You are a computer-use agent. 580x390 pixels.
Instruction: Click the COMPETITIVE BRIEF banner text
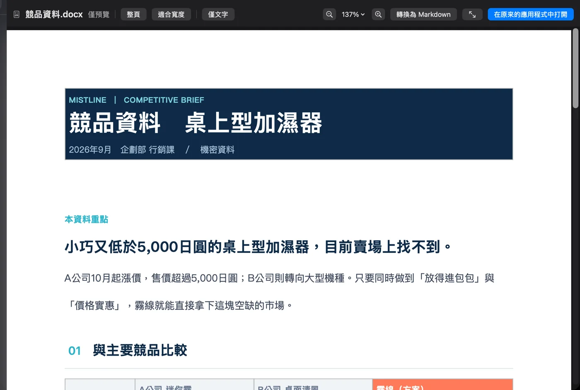point(164,100)
